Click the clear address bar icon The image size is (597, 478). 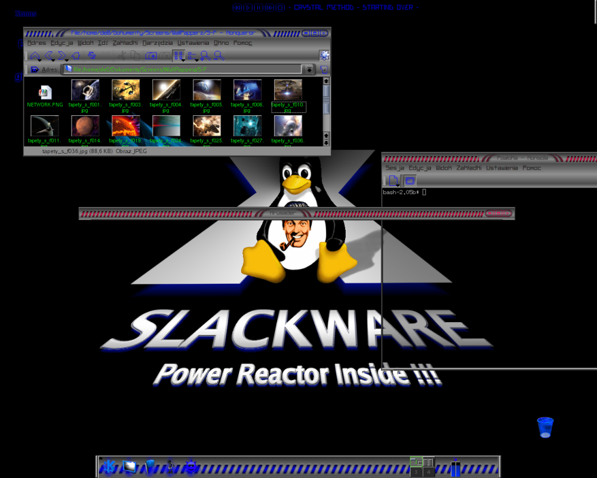tap(35, 69)
